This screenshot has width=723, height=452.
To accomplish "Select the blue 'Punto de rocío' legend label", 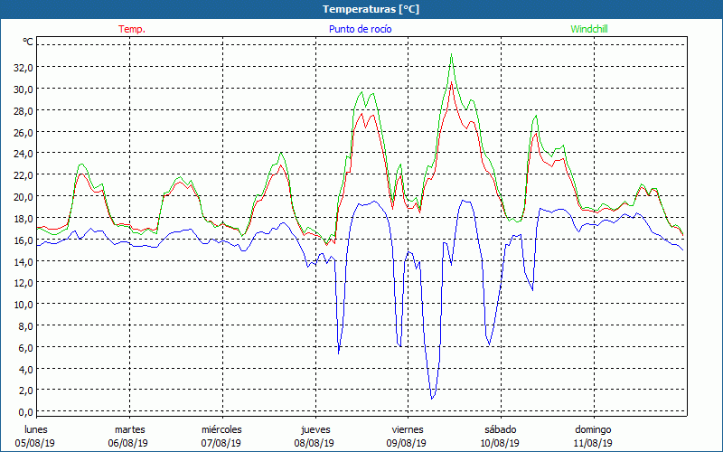I will [360, 29].
